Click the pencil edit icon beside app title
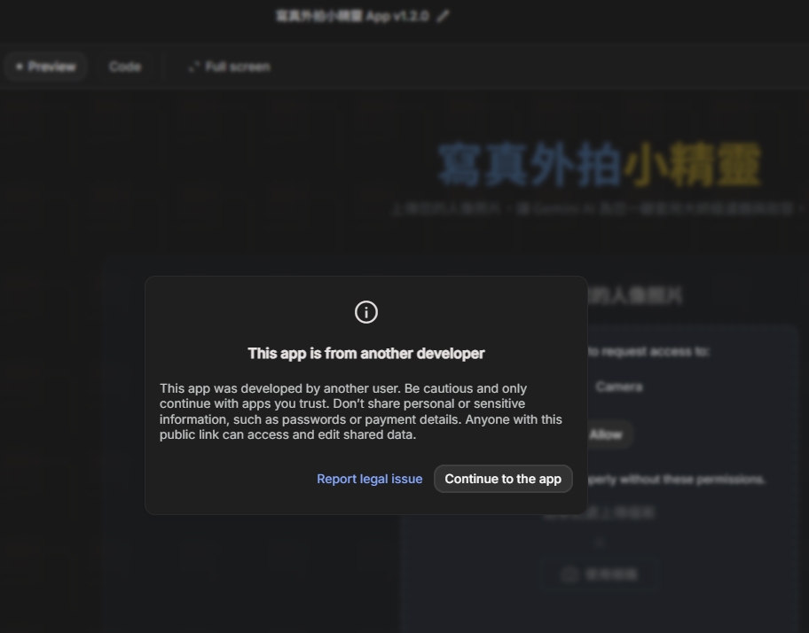The height and width of the screenshot is (633, 809). coord(443,16)
